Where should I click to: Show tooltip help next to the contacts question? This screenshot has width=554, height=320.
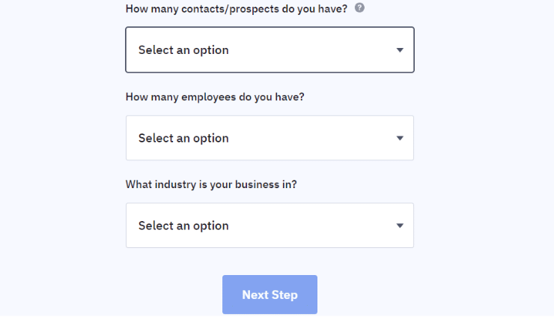pos(359,7)
